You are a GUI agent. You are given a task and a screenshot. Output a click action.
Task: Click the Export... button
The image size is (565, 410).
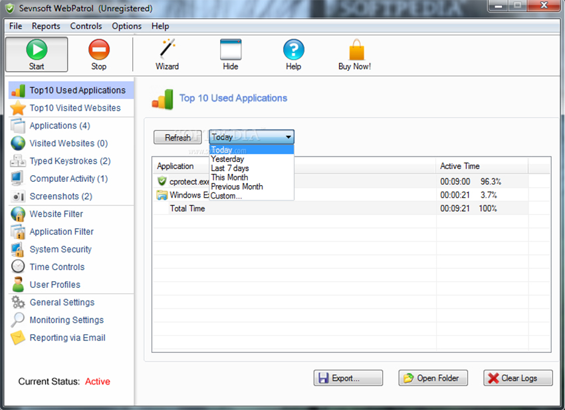348,378
